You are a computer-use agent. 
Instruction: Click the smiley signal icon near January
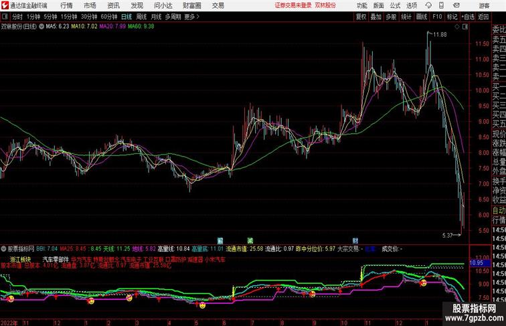pyautogui.click(x=91, y=301)
